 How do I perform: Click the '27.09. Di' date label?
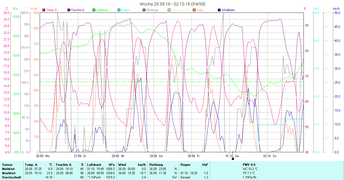tap(80, 156)
